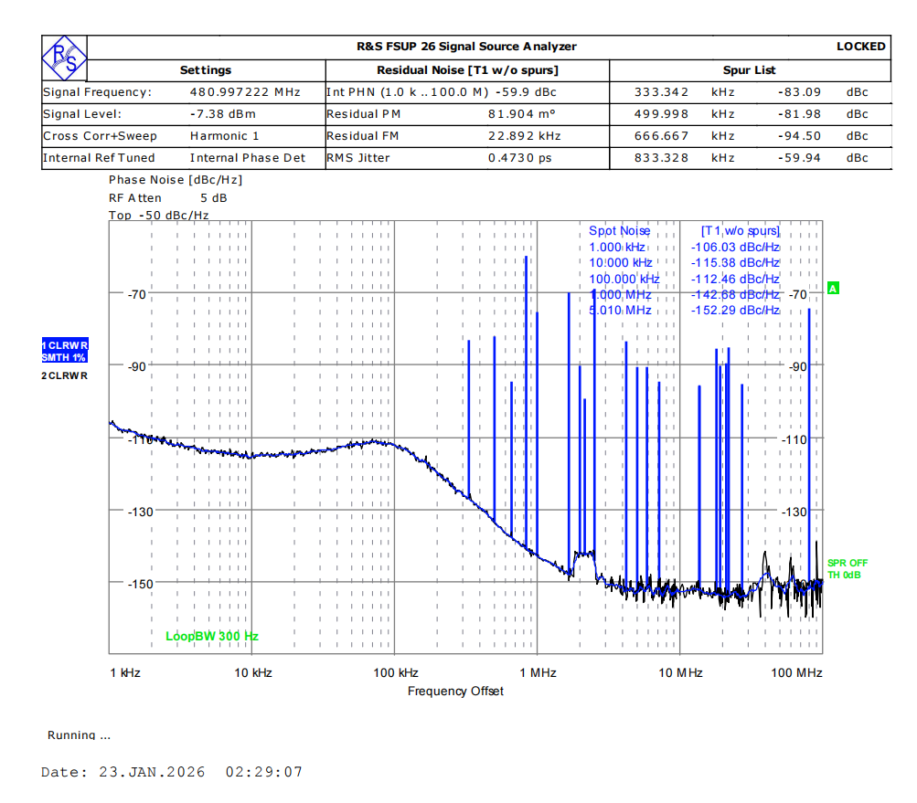Select the -115.38 dBc/Hz spot noise value
The image size is (917, 803).
[x=735, y=263]
